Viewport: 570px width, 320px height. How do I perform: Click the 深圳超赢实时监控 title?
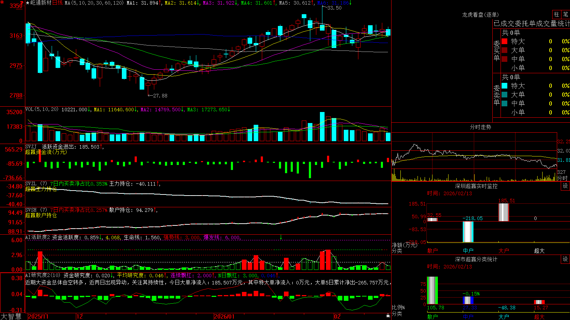tap(476, 186)
